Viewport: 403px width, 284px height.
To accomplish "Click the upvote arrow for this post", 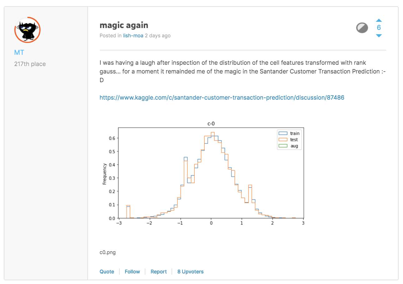I will [379, 20].
